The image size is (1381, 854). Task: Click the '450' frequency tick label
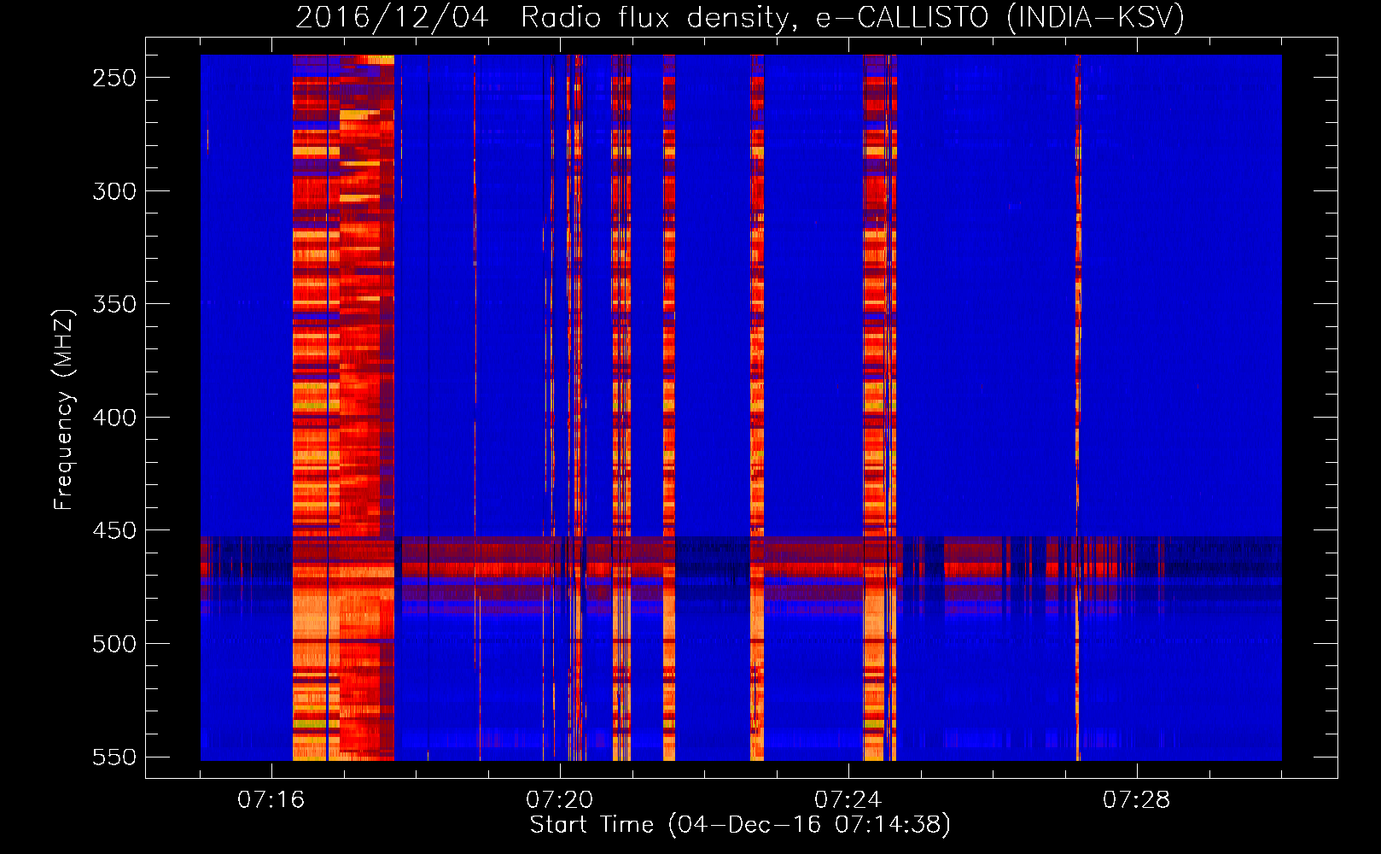click(114, 530)
